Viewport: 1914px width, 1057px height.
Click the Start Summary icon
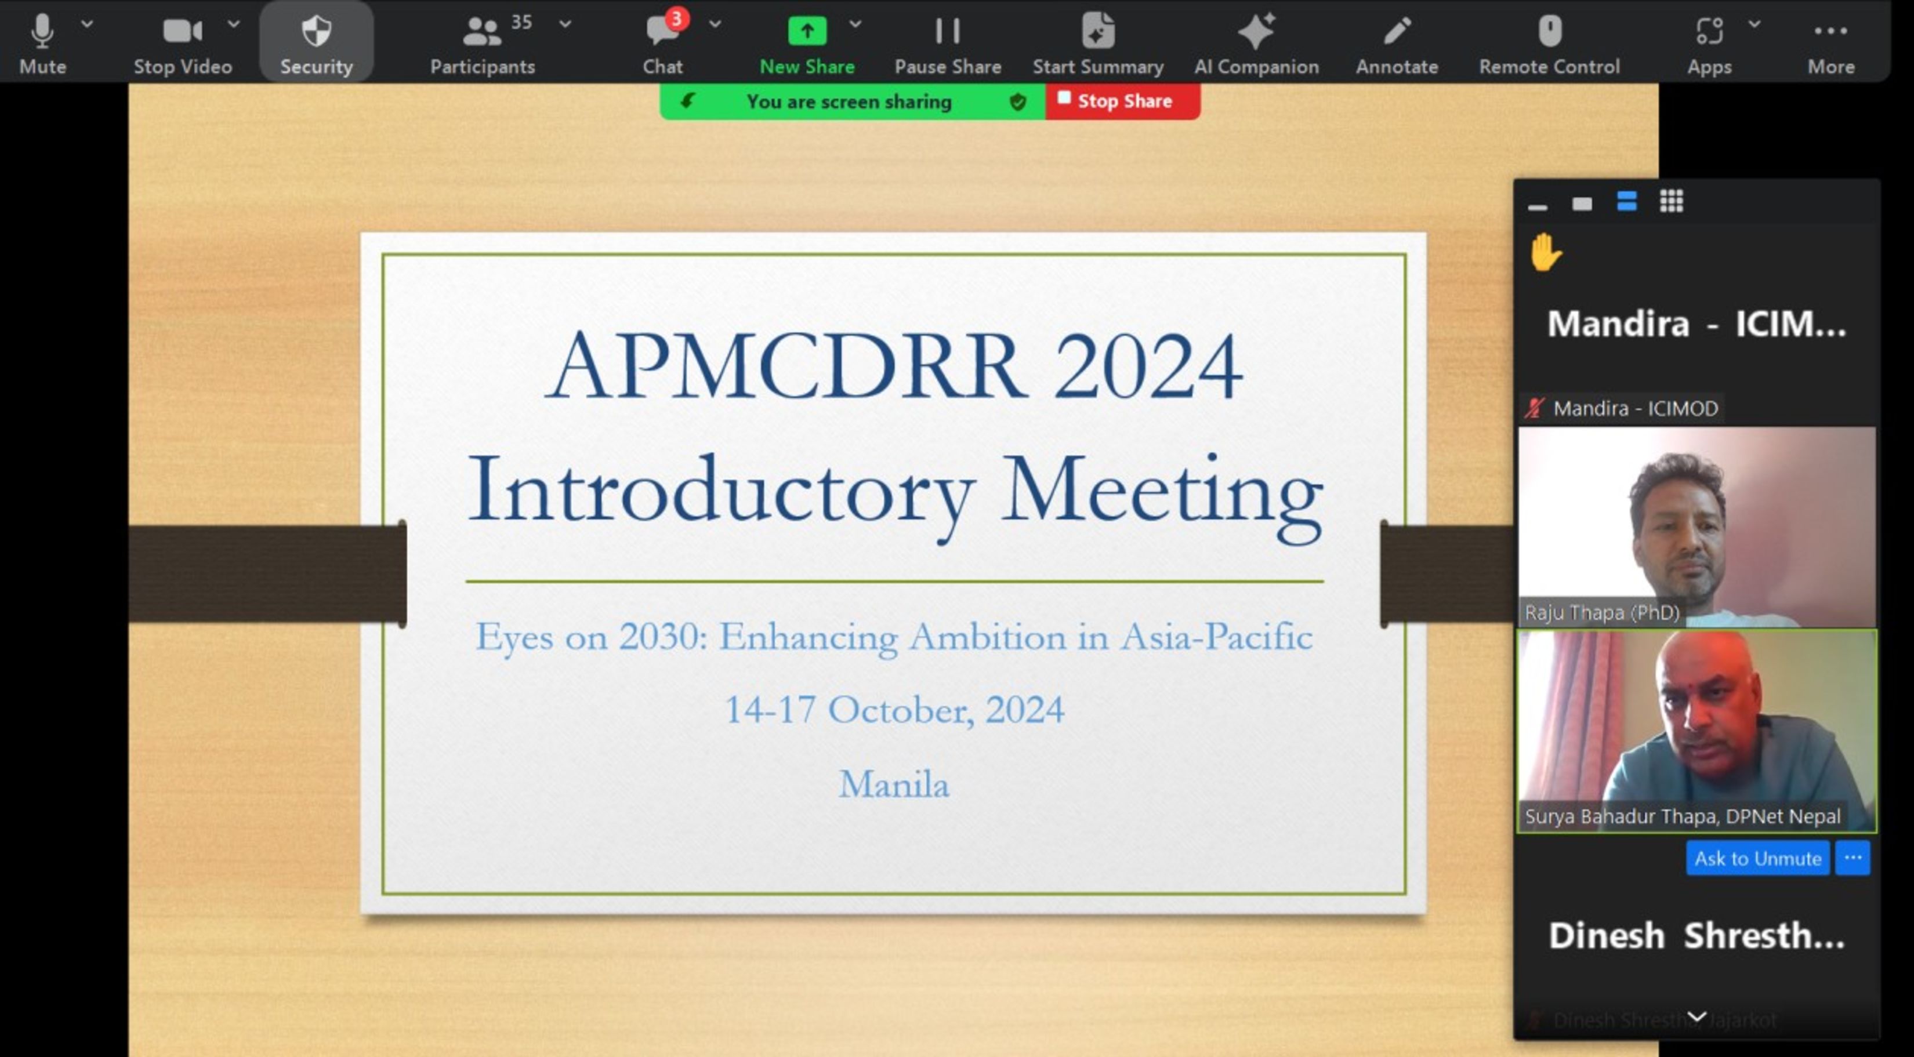tap(1097, 31)
